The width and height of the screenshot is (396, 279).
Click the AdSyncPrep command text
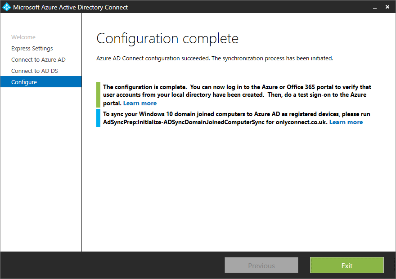[x=184, y=122]
